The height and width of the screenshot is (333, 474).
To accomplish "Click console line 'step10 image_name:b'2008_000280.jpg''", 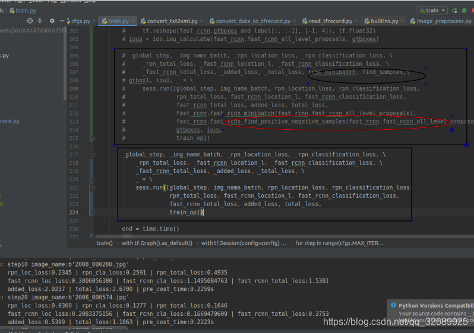I will (x=68, y=264).
